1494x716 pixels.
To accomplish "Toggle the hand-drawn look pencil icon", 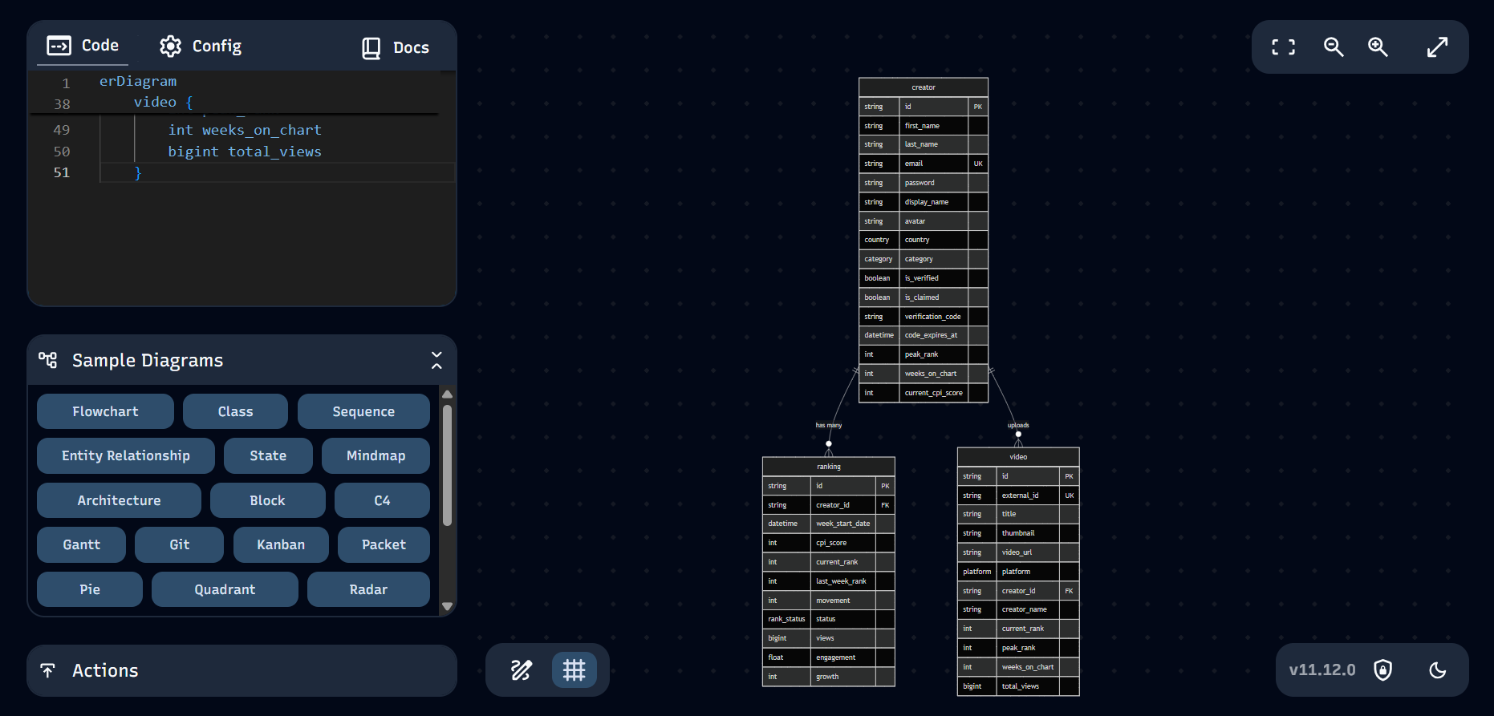I will tap(522, 669).
